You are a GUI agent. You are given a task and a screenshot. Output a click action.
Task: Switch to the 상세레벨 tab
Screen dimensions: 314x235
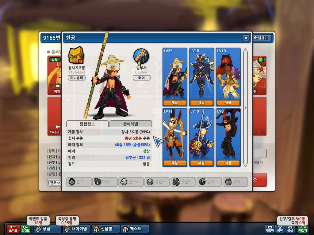click(131, 124)
